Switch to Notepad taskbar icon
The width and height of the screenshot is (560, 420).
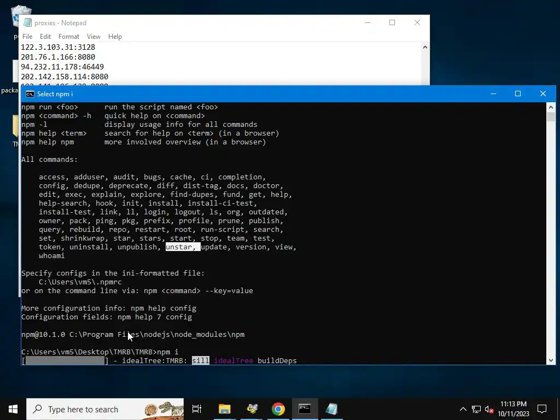pos(331,409)
